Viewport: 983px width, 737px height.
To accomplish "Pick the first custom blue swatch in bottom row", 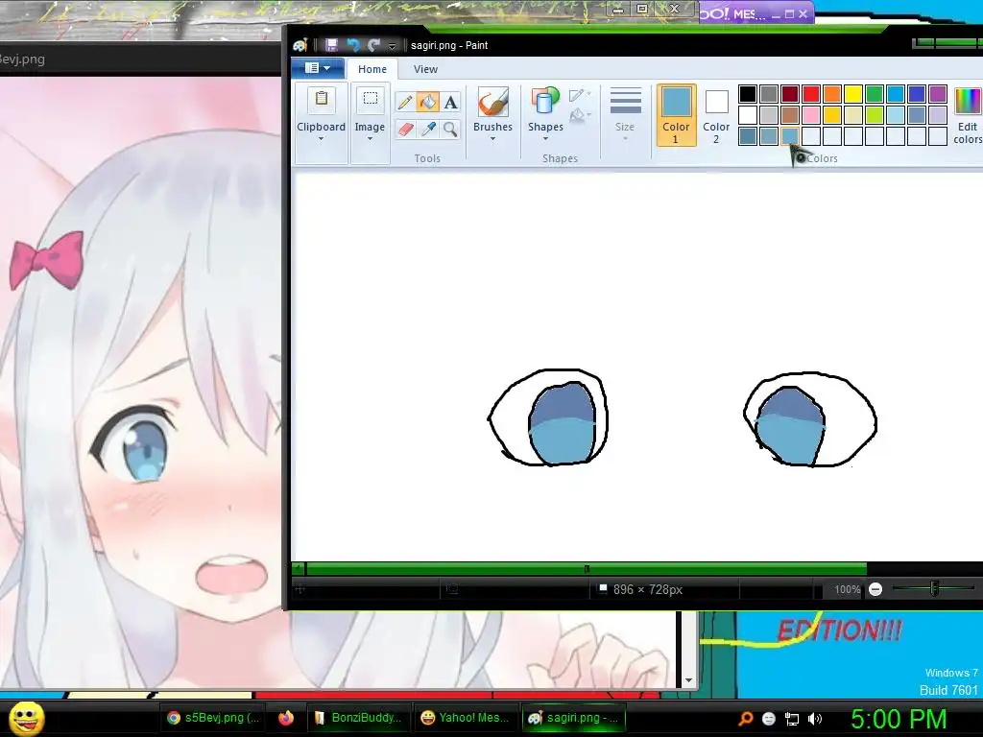I will (x=747, y=136).
